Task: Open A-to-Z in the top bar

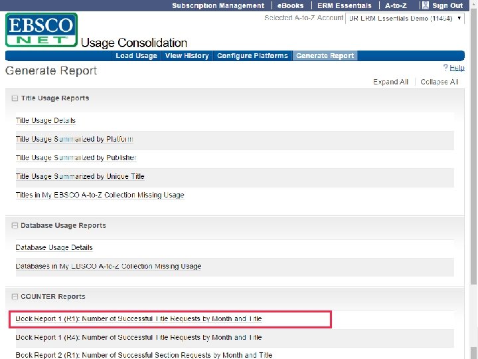Action: pyautogui.click(x=396, y=5)
